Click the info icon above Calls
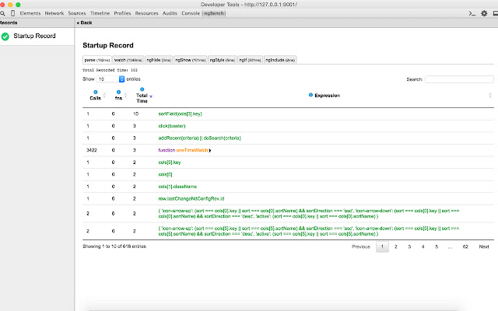This screenshot has width=498, height=311. pos(95,92)
